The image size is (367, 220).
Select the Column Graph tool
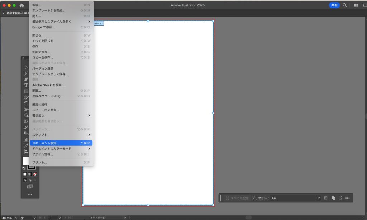coord(26,139)
